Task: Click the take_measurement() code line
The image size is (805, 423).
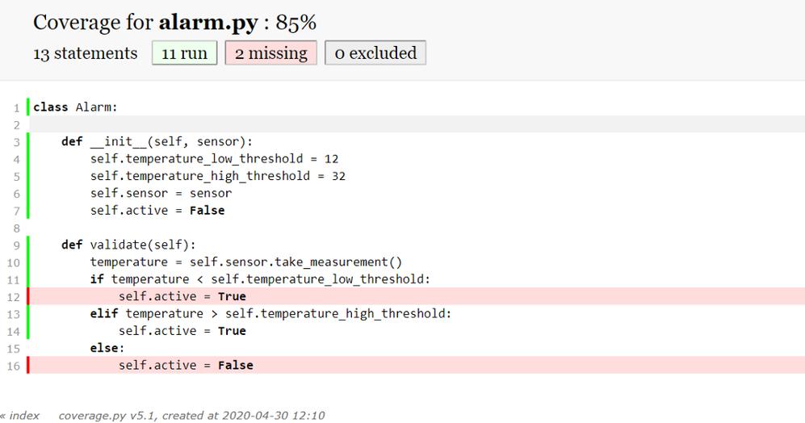Action: (246, 262)
